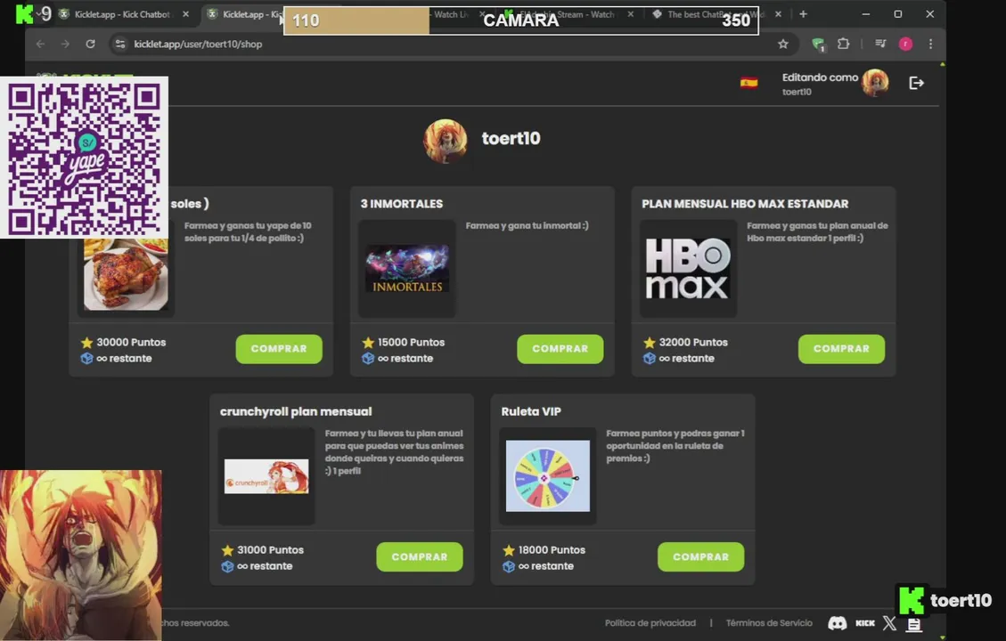Open the Discord icon in the footer
Viewport: 1006px width, 641px height.
838,623
